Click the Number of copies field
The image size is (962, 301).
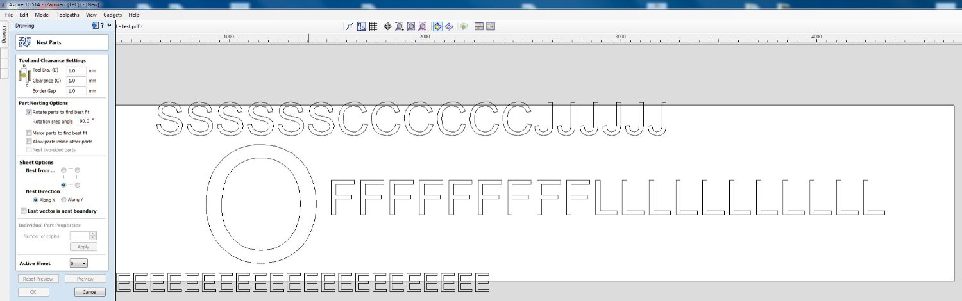click(x=79, y=236)
